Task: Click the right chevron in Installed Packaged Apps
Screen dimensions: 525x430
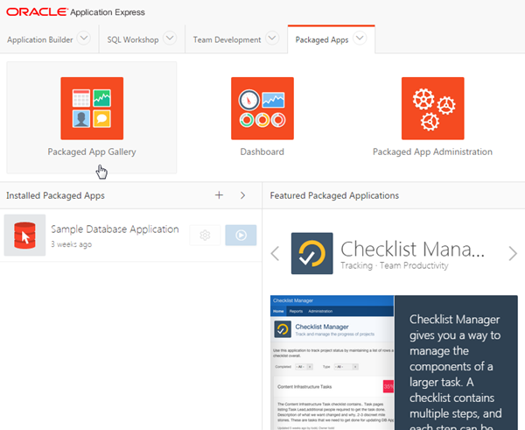Action: click(242, 195)
